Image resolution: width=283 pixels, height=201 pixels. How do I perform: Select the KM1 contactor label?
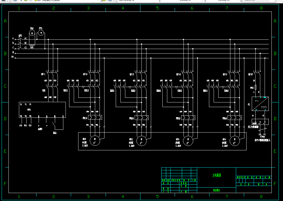tap(44, 90)
